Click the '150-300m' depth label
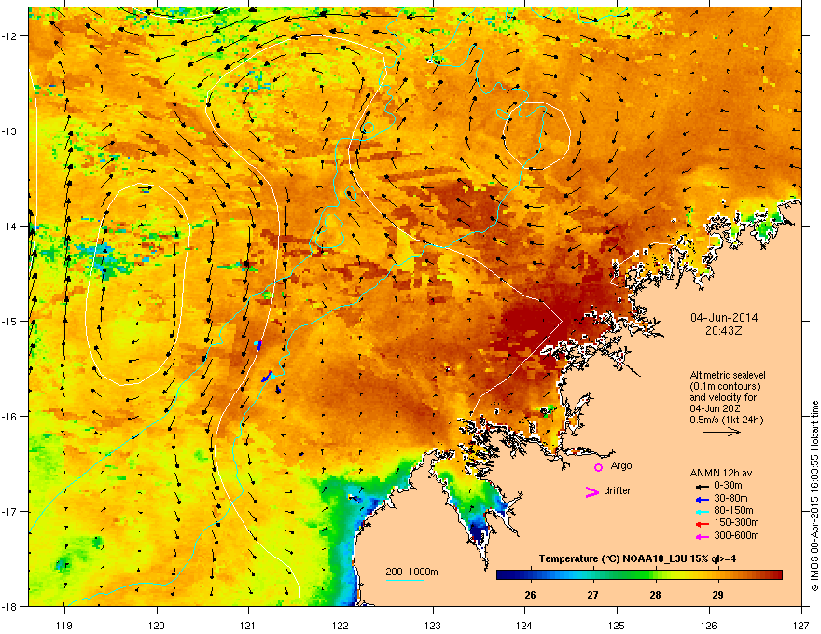Viewport: 821px width, 634px height. (x=736, y=522)
